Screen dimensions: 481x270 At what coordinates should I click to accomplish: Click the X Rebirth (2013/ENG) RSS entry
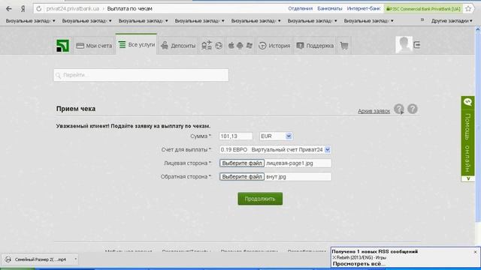pos(359,257)
